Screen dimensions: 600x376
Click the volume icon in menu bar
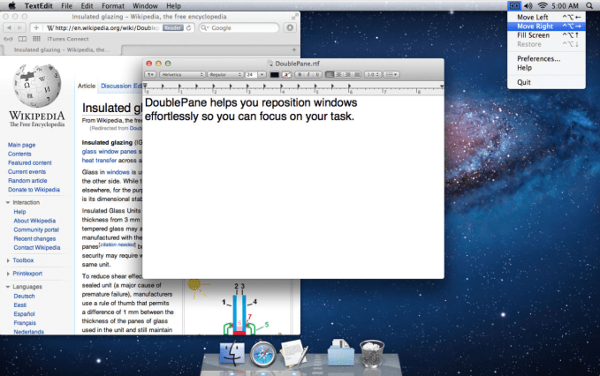528,5
